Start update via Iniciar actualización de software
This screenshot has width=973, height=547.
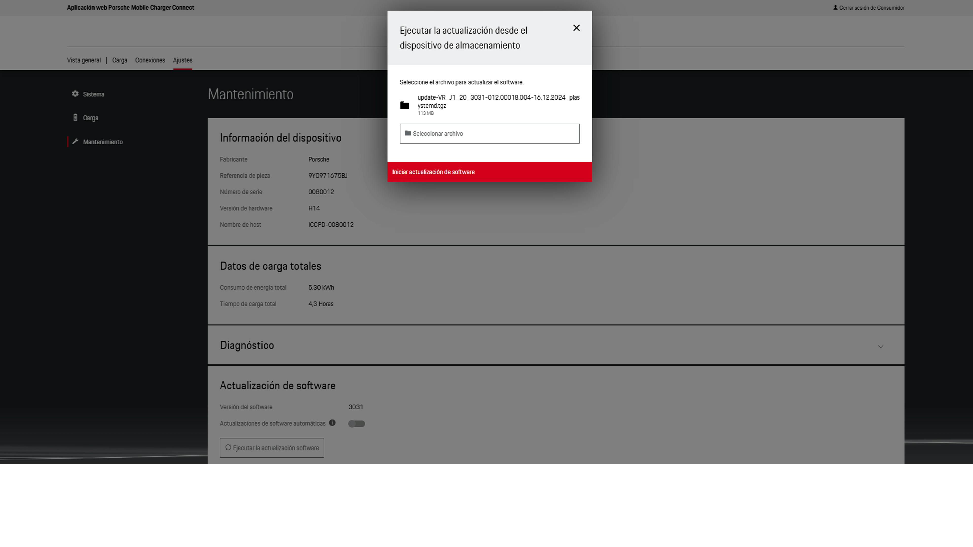click(x=490, y=172)
